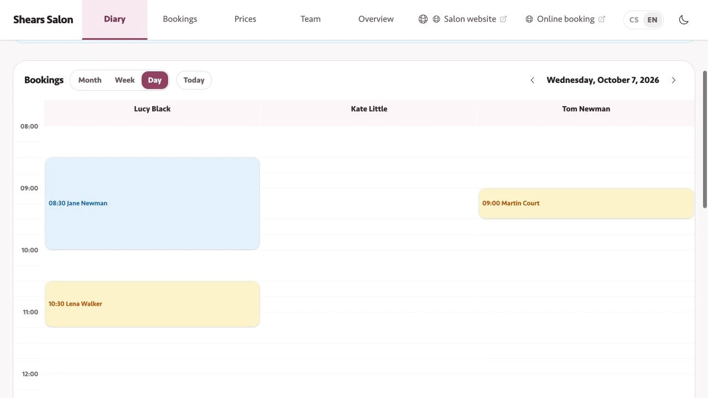The width and height of the screenshot is (708, 398).
Task: Jump to the current date with Today
Action: (194, 80)
